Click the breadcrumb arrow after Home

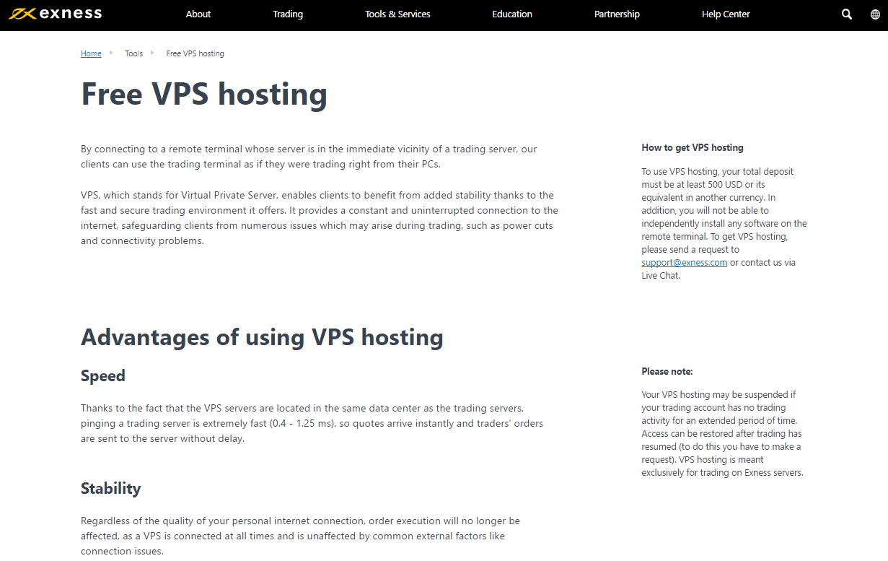pos(110,53)
